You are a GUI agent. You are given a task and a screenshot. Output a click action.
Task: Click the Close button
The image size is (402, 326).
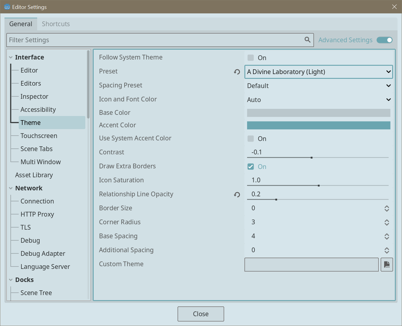pos(201,314)
